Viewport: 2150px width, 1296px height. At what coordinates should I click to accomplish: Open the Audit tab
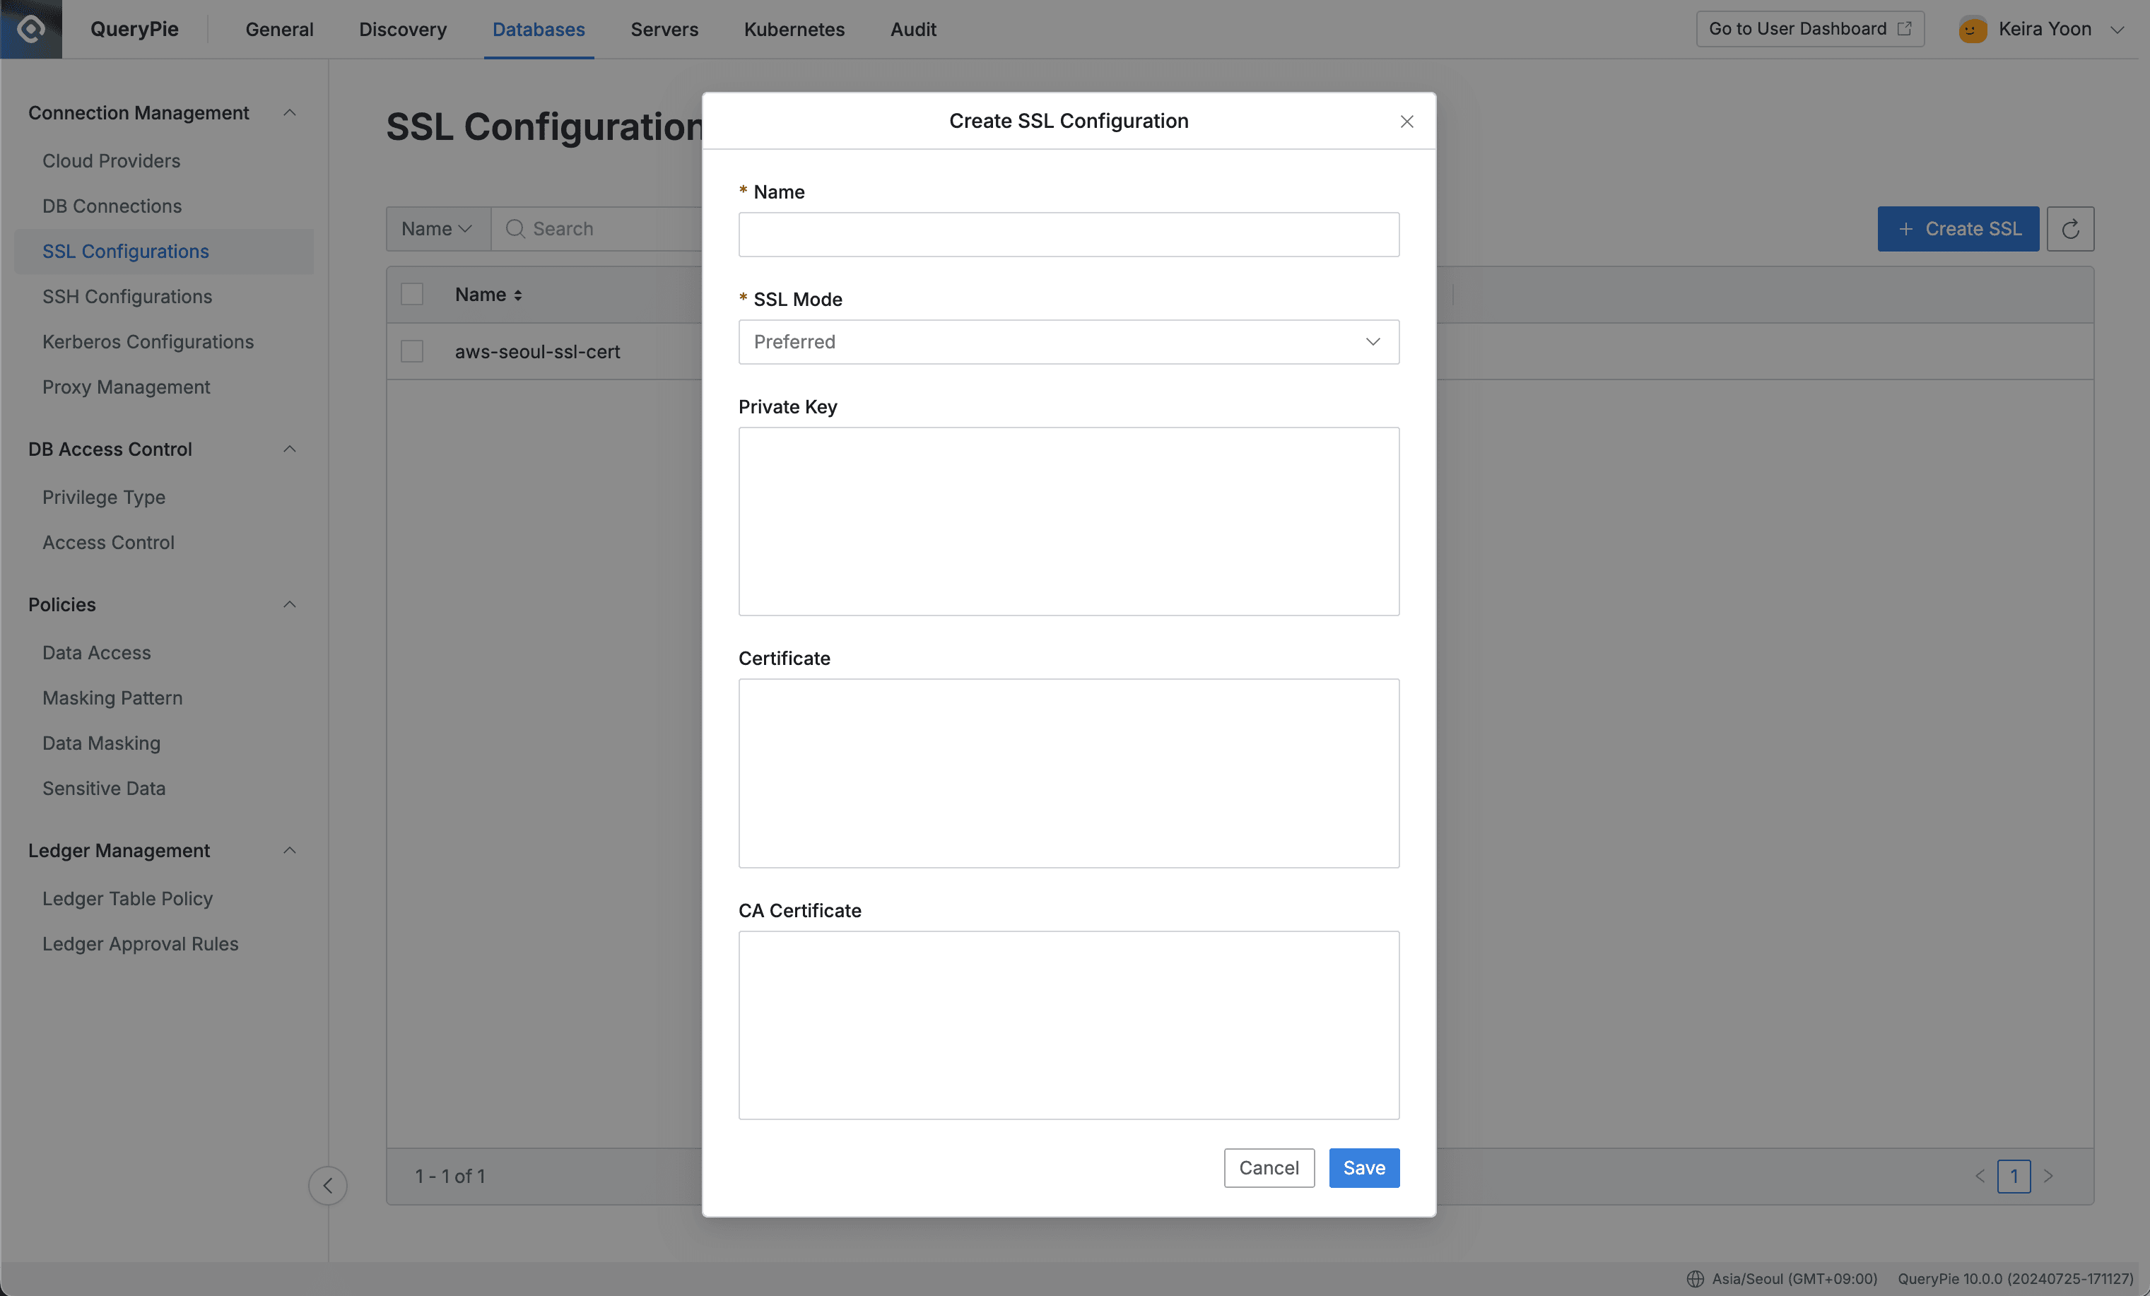(x=912, y=29)
